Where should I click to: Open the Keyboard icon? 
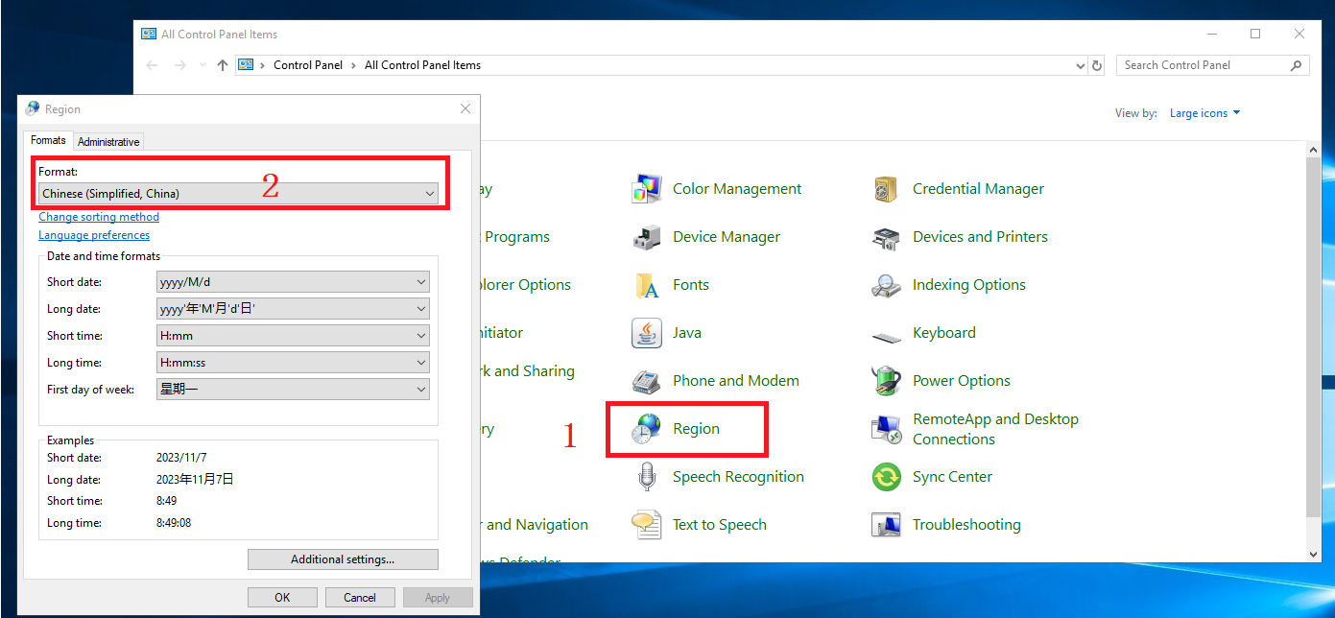click(x=886, y=336)
